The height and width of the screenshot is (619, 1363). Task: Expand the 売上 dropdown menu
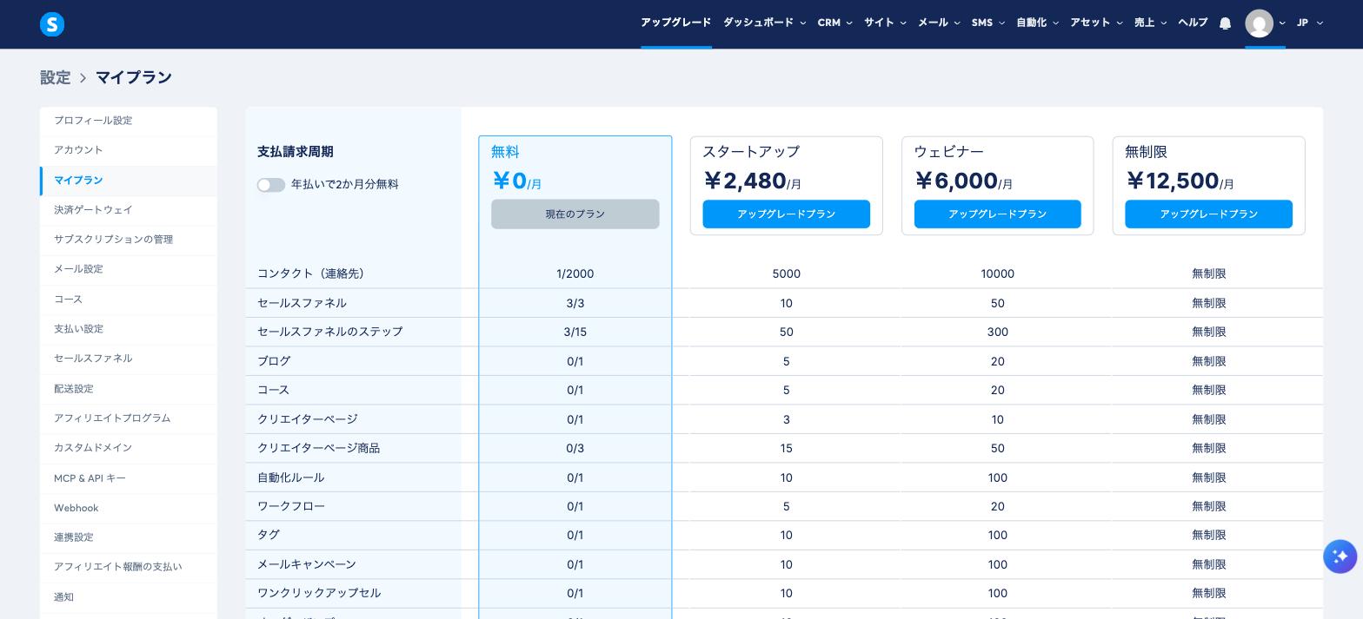tap(1151, 23)
